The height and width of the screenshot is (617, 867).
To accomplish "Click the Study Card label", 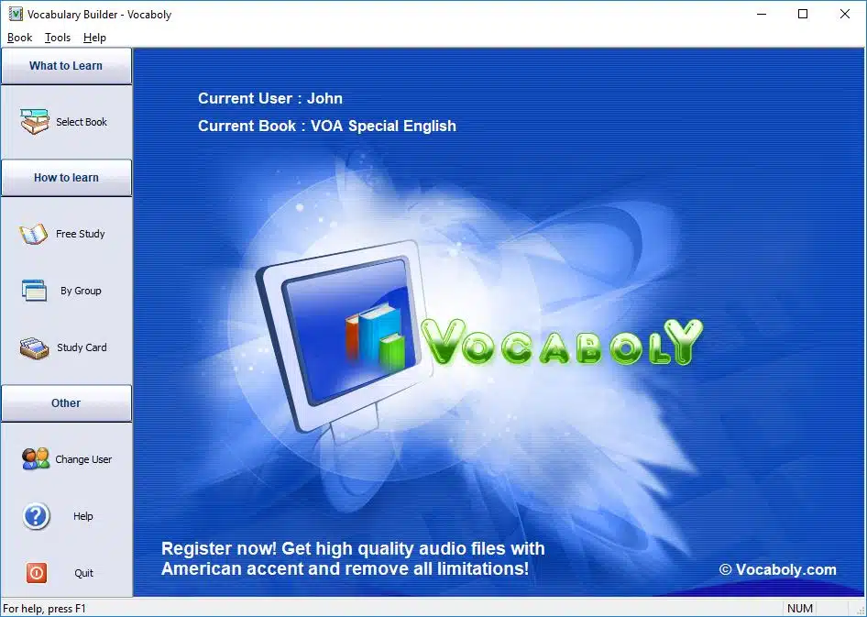I will (x=82, y=347).
